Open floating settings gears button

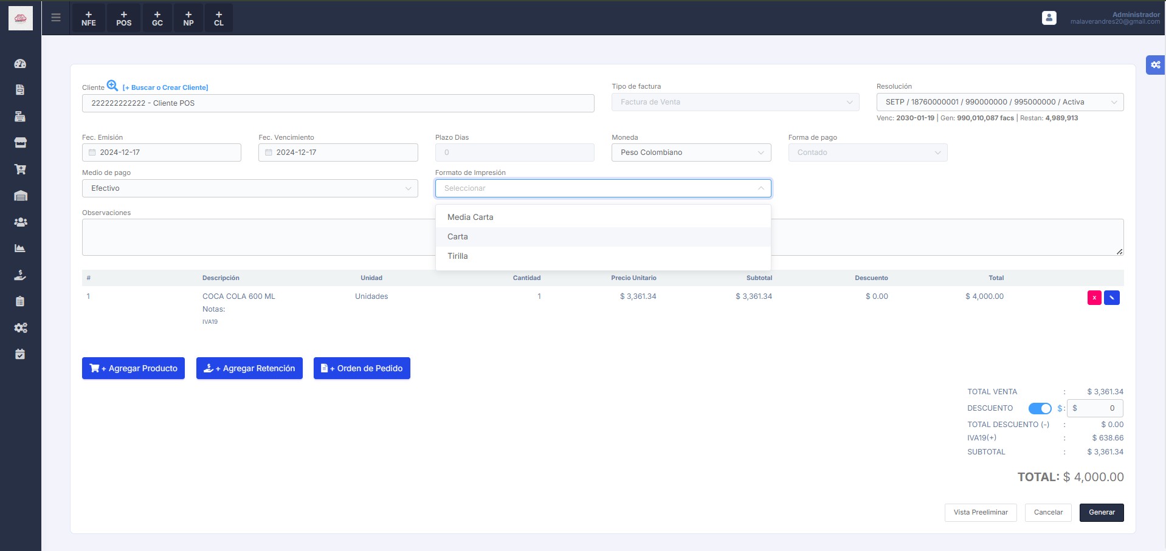(1155, 65)
